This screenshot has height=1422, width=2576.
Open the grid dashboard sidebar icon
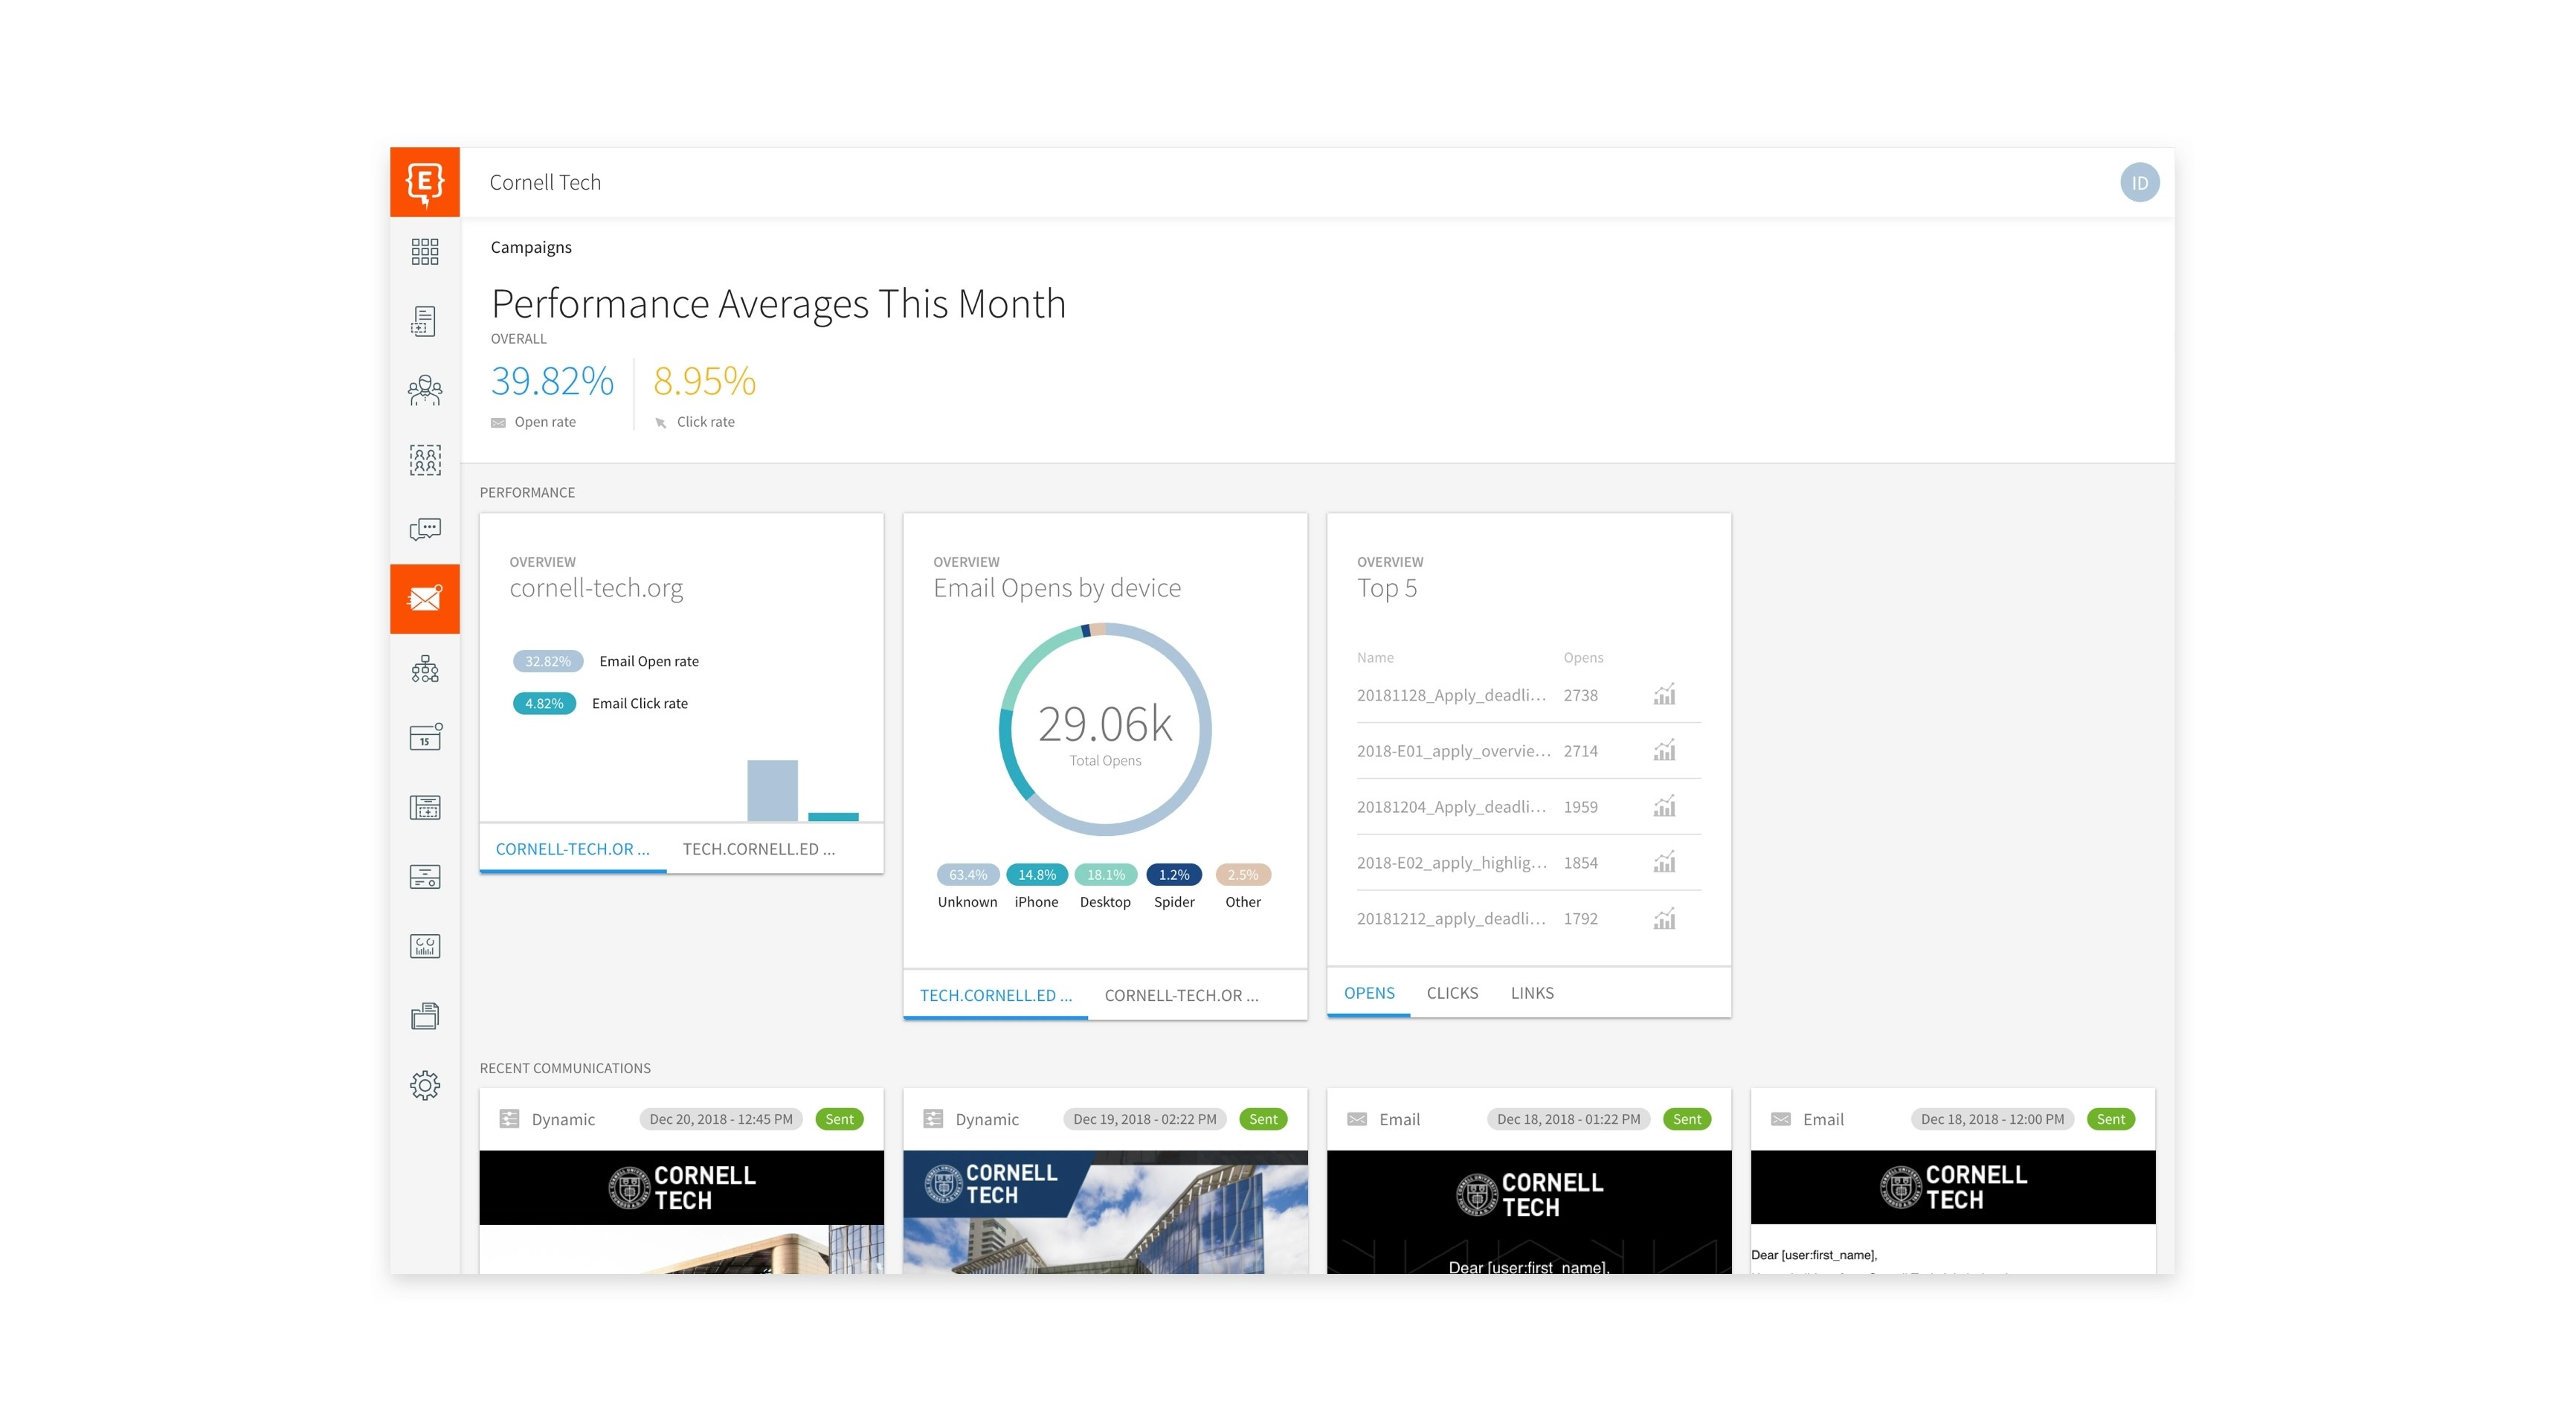[425, 251]
